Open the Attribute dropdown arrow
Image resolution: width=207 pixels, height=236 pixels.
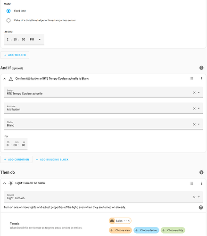[x=199, y=108]
